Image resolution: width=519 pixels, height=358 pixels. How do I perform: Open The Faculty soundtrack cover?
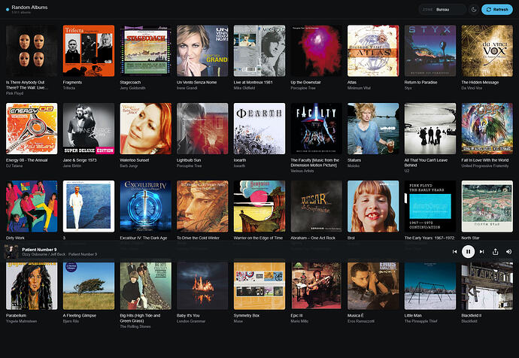pyautogui.click(x=317, y=129)
